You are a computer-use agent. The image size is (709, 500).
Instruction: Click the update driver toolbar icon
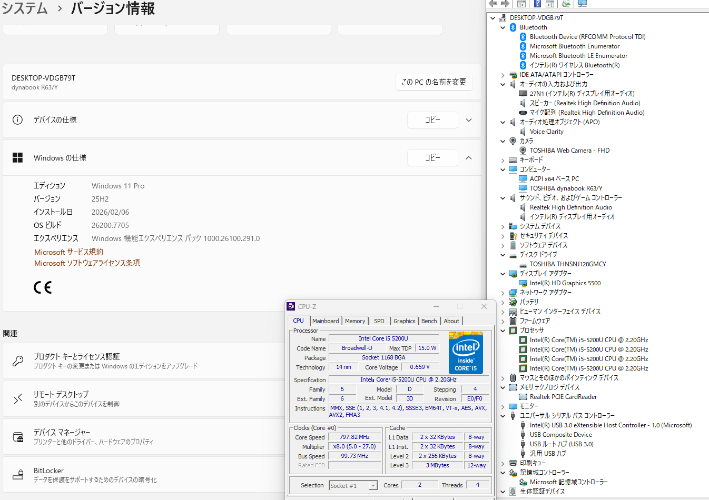[x=566, y=4]
